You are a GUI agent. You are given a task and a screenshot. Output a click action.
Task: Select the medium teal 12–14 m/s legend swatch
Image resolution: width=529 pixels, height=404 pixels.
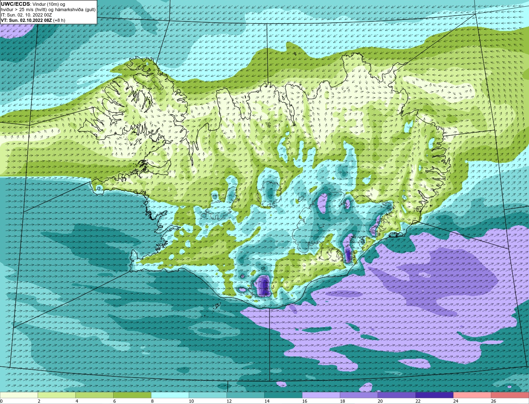245,395
